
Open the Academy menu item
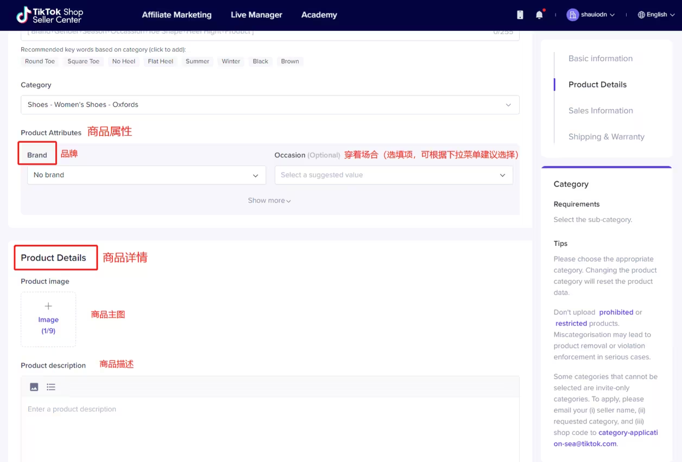[x=319, y=15]
